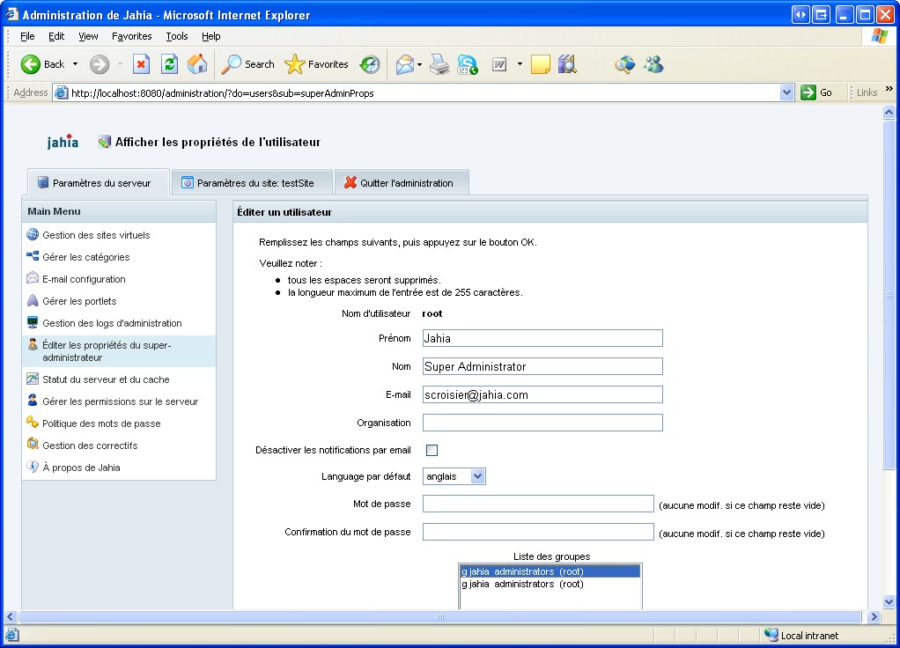This screenshot has width=900, height=648.
Task: Open À propos de Jahia link
Action: click(81, 468)
